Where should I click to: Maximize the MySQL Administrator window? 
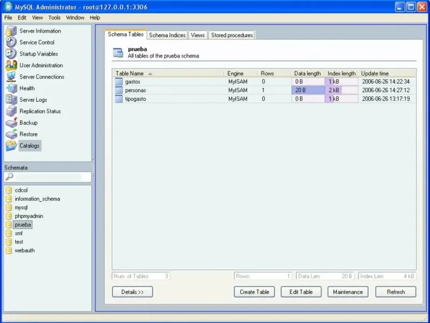pyautogui.click(x=411, y=7)
